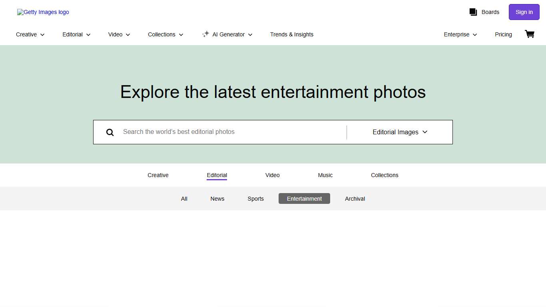Image resolution: width=546 pixels, height=307 pixels.
Task: Select the Sports filter
Action: point(256,199)
